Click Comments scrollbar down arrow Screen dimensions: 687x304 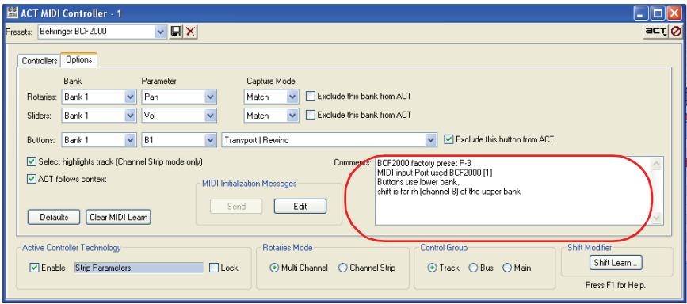click(x=657, y=218)
